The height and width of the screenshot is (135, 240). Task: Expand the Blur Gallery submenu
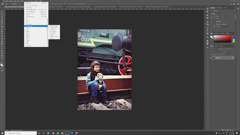point(36,24)
